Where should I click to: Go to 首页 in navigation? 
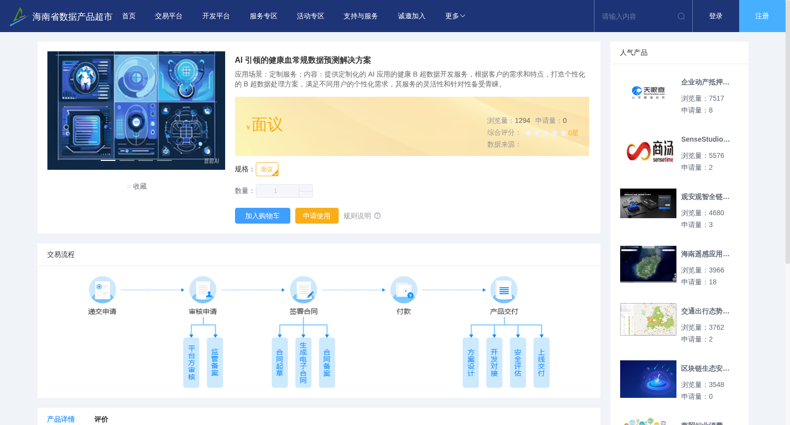click(129, 16)
